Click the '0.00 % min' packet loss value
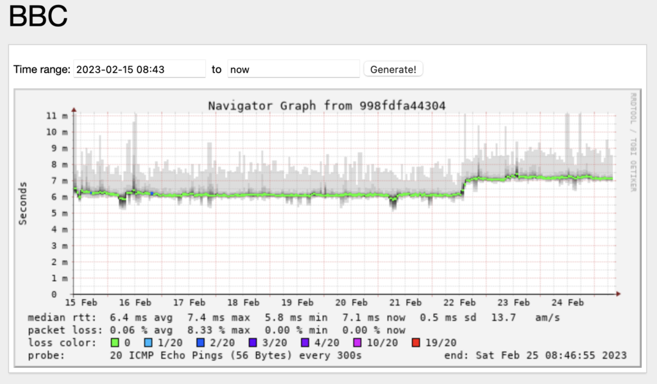The image size is (657, 384). click(x=296, y=330)
